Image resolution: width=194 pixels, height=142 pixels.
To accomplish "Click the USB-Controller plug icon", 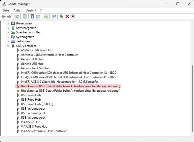I will click(13, 46).
